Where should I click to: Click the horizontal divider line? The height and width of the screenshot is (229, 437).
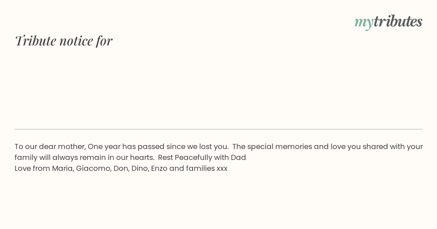pos(219,129)
